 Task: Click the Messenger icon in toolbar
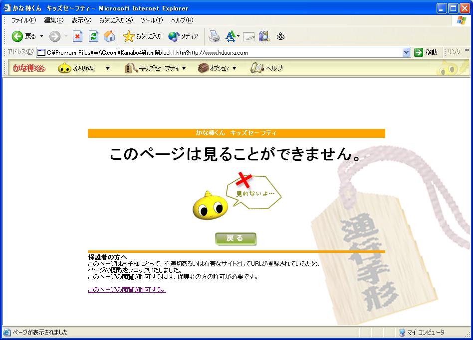point(280,36)
